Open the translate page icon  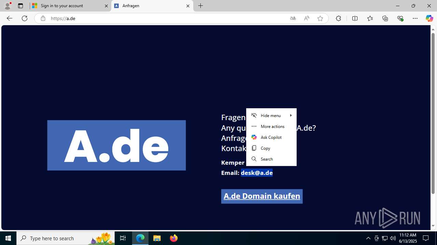pos(293,18)
